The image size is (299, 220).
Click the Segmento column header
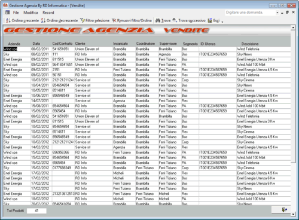[190, 44]
